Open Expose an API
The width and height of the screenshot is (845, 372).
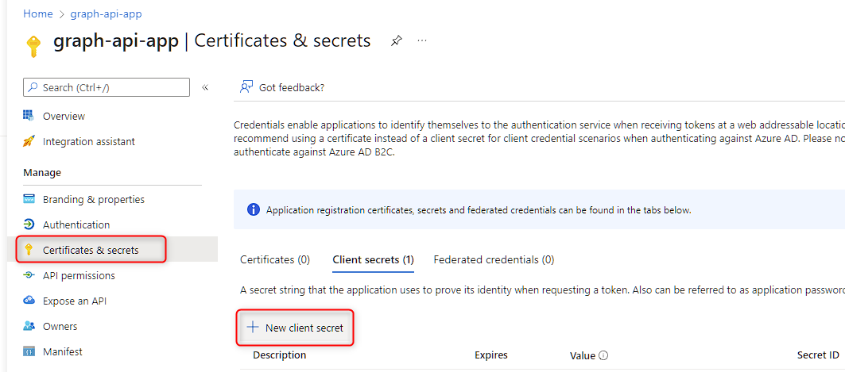click(x=75, y=301)
